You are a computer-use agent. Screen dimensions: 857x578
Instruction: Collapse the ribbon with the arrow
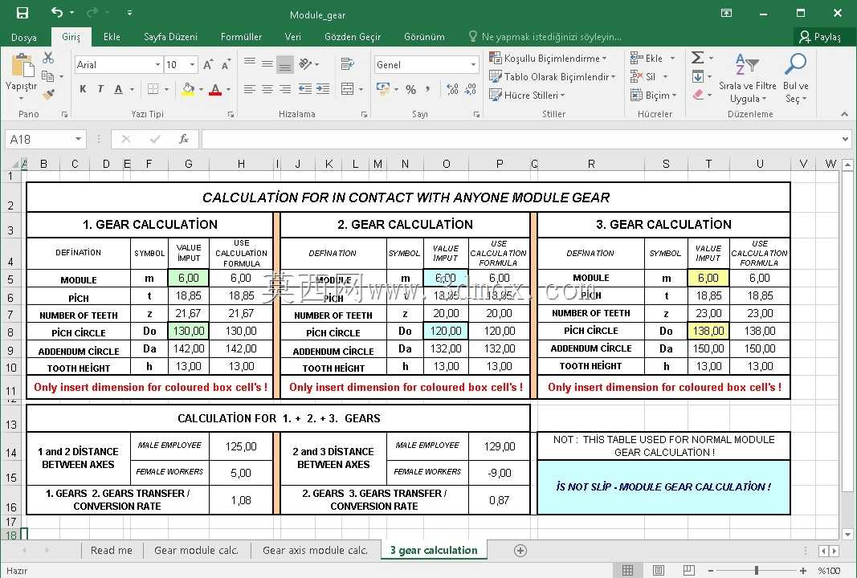pos(844,114)
